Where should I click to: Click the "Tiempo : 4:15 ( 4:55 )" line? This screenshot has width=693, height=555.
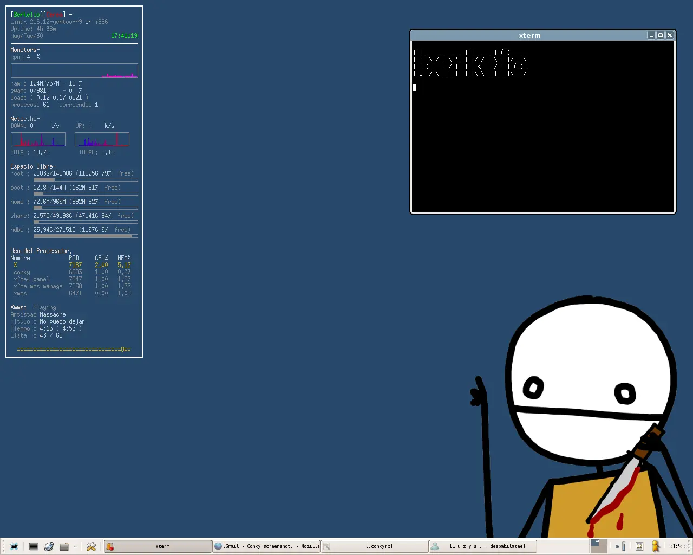tap(46, 328)
